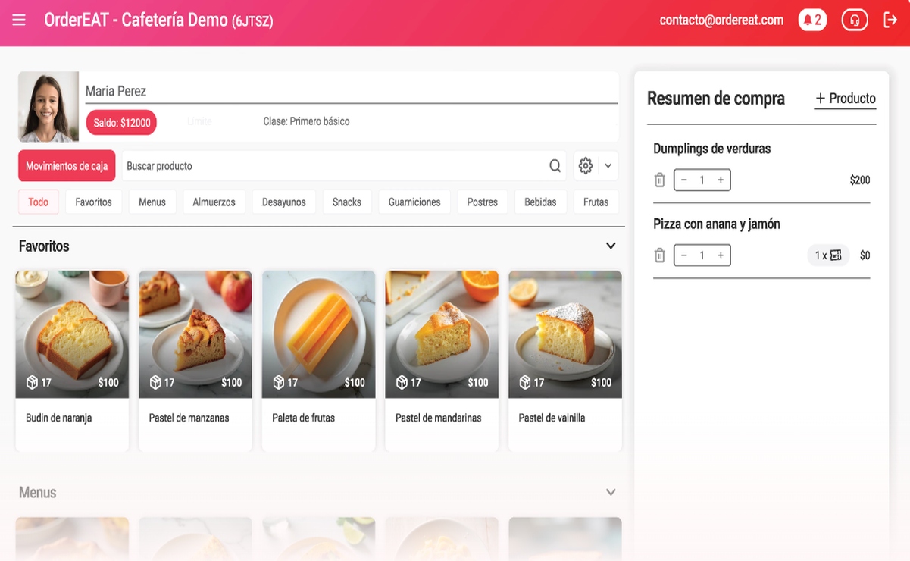Remove Pizza con anana y jamón item
This screenshot has height=561, width=910.
click(x=660, y=255)
